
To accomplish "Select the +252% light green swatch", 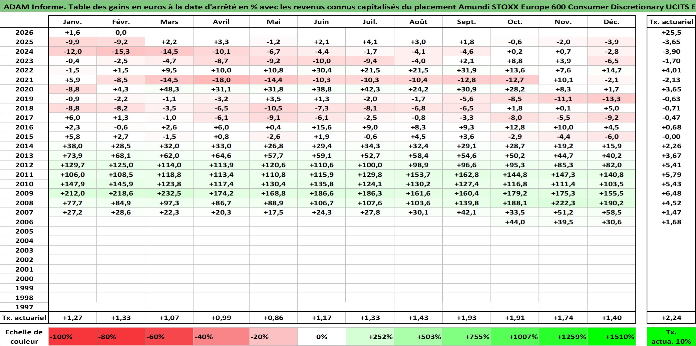I will [370, 337].
